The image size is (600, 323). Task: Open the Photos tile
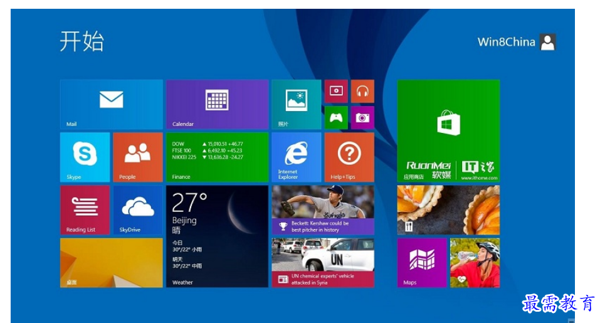[x=297, y=104]
